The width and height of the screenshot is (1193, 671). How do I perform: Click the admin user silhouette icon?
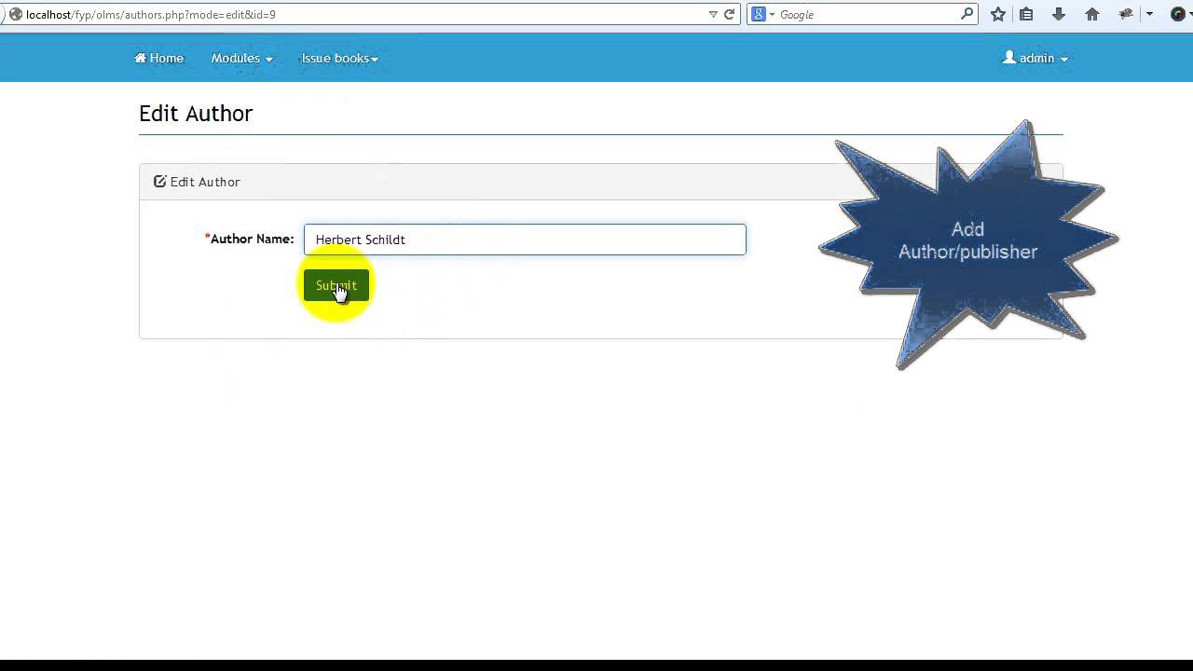coord(1008,58)
